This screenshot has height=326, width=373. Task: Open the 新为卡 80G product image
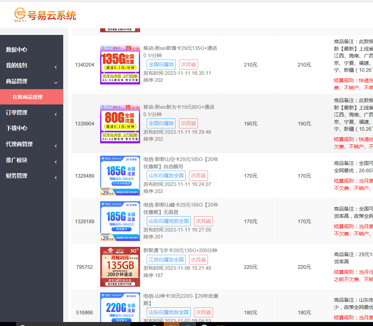120,123
